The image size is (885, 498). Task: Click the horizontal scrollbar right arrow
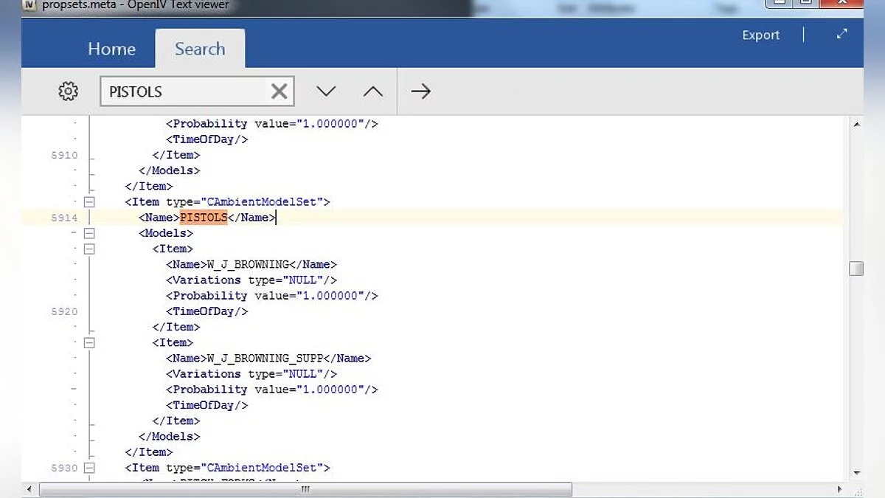coord(839,489)
